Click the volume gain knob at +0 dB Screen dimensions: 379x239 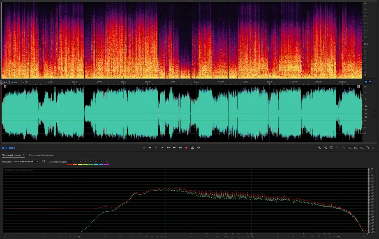(8, 82)
